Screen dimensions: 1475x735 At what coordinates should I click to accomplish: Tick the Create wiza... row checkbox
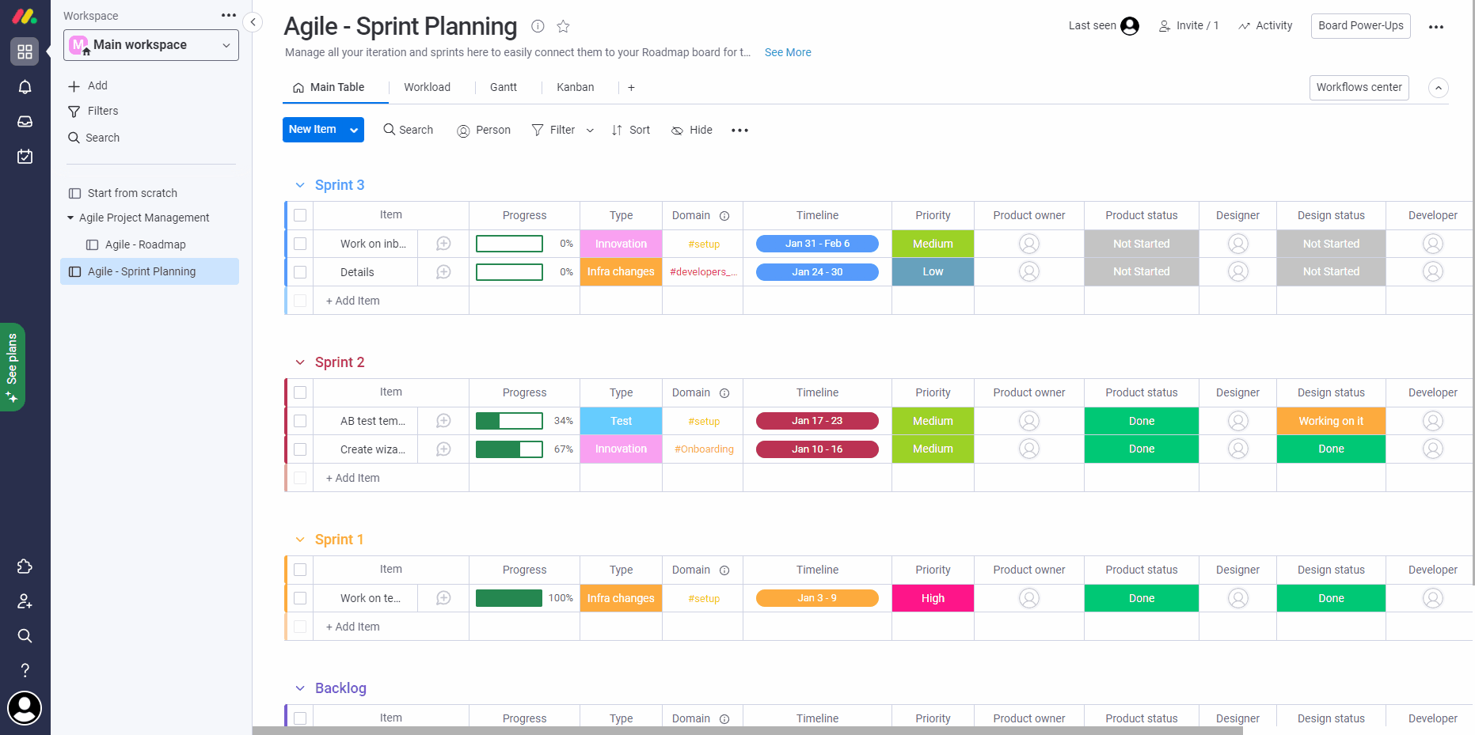(x=300, y=449)
